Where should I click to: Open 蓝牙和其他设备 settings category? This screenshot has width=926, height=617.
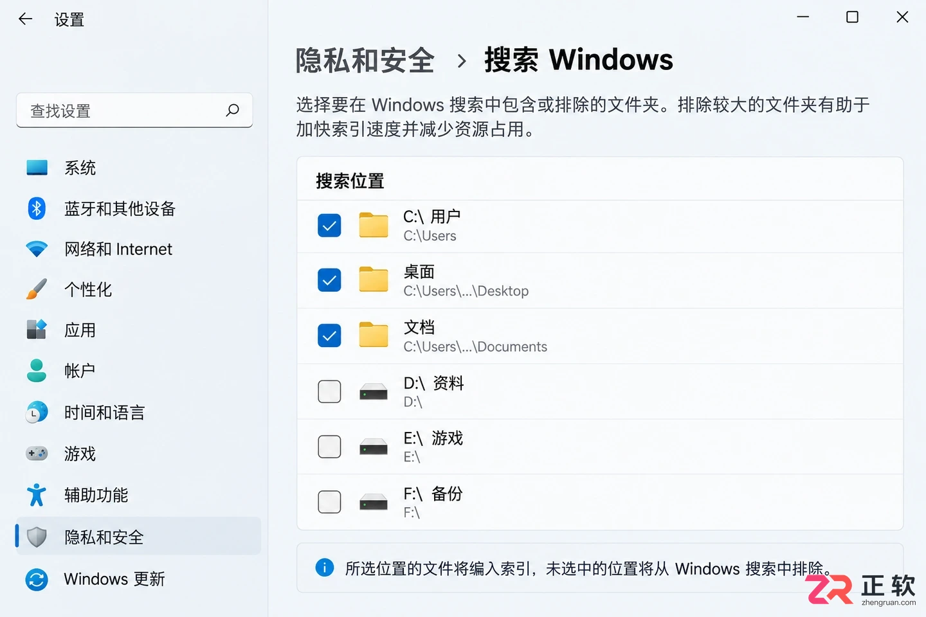[138, 208]
